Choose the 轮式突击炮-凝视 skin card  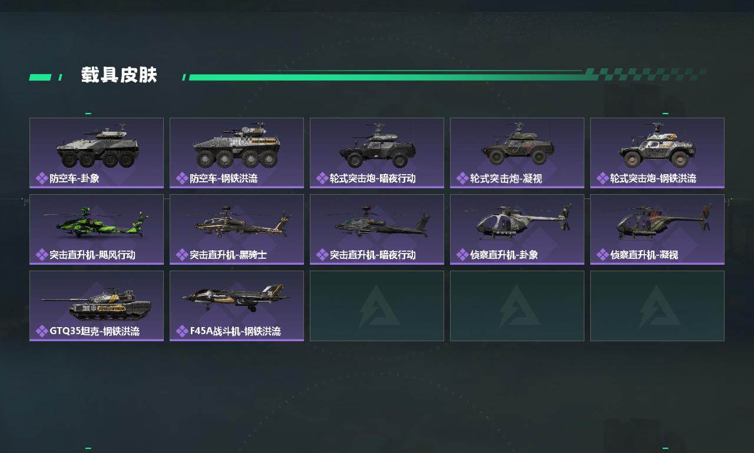517,153
